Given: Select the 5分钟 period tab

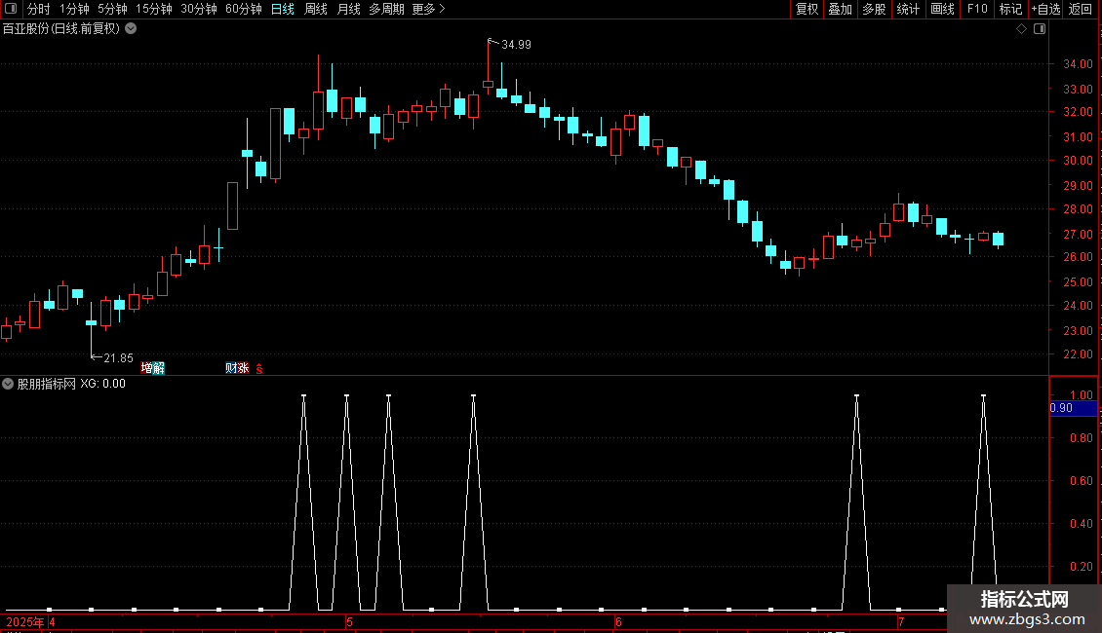Looking at the screenshot, I should click(x=112, y=9).
